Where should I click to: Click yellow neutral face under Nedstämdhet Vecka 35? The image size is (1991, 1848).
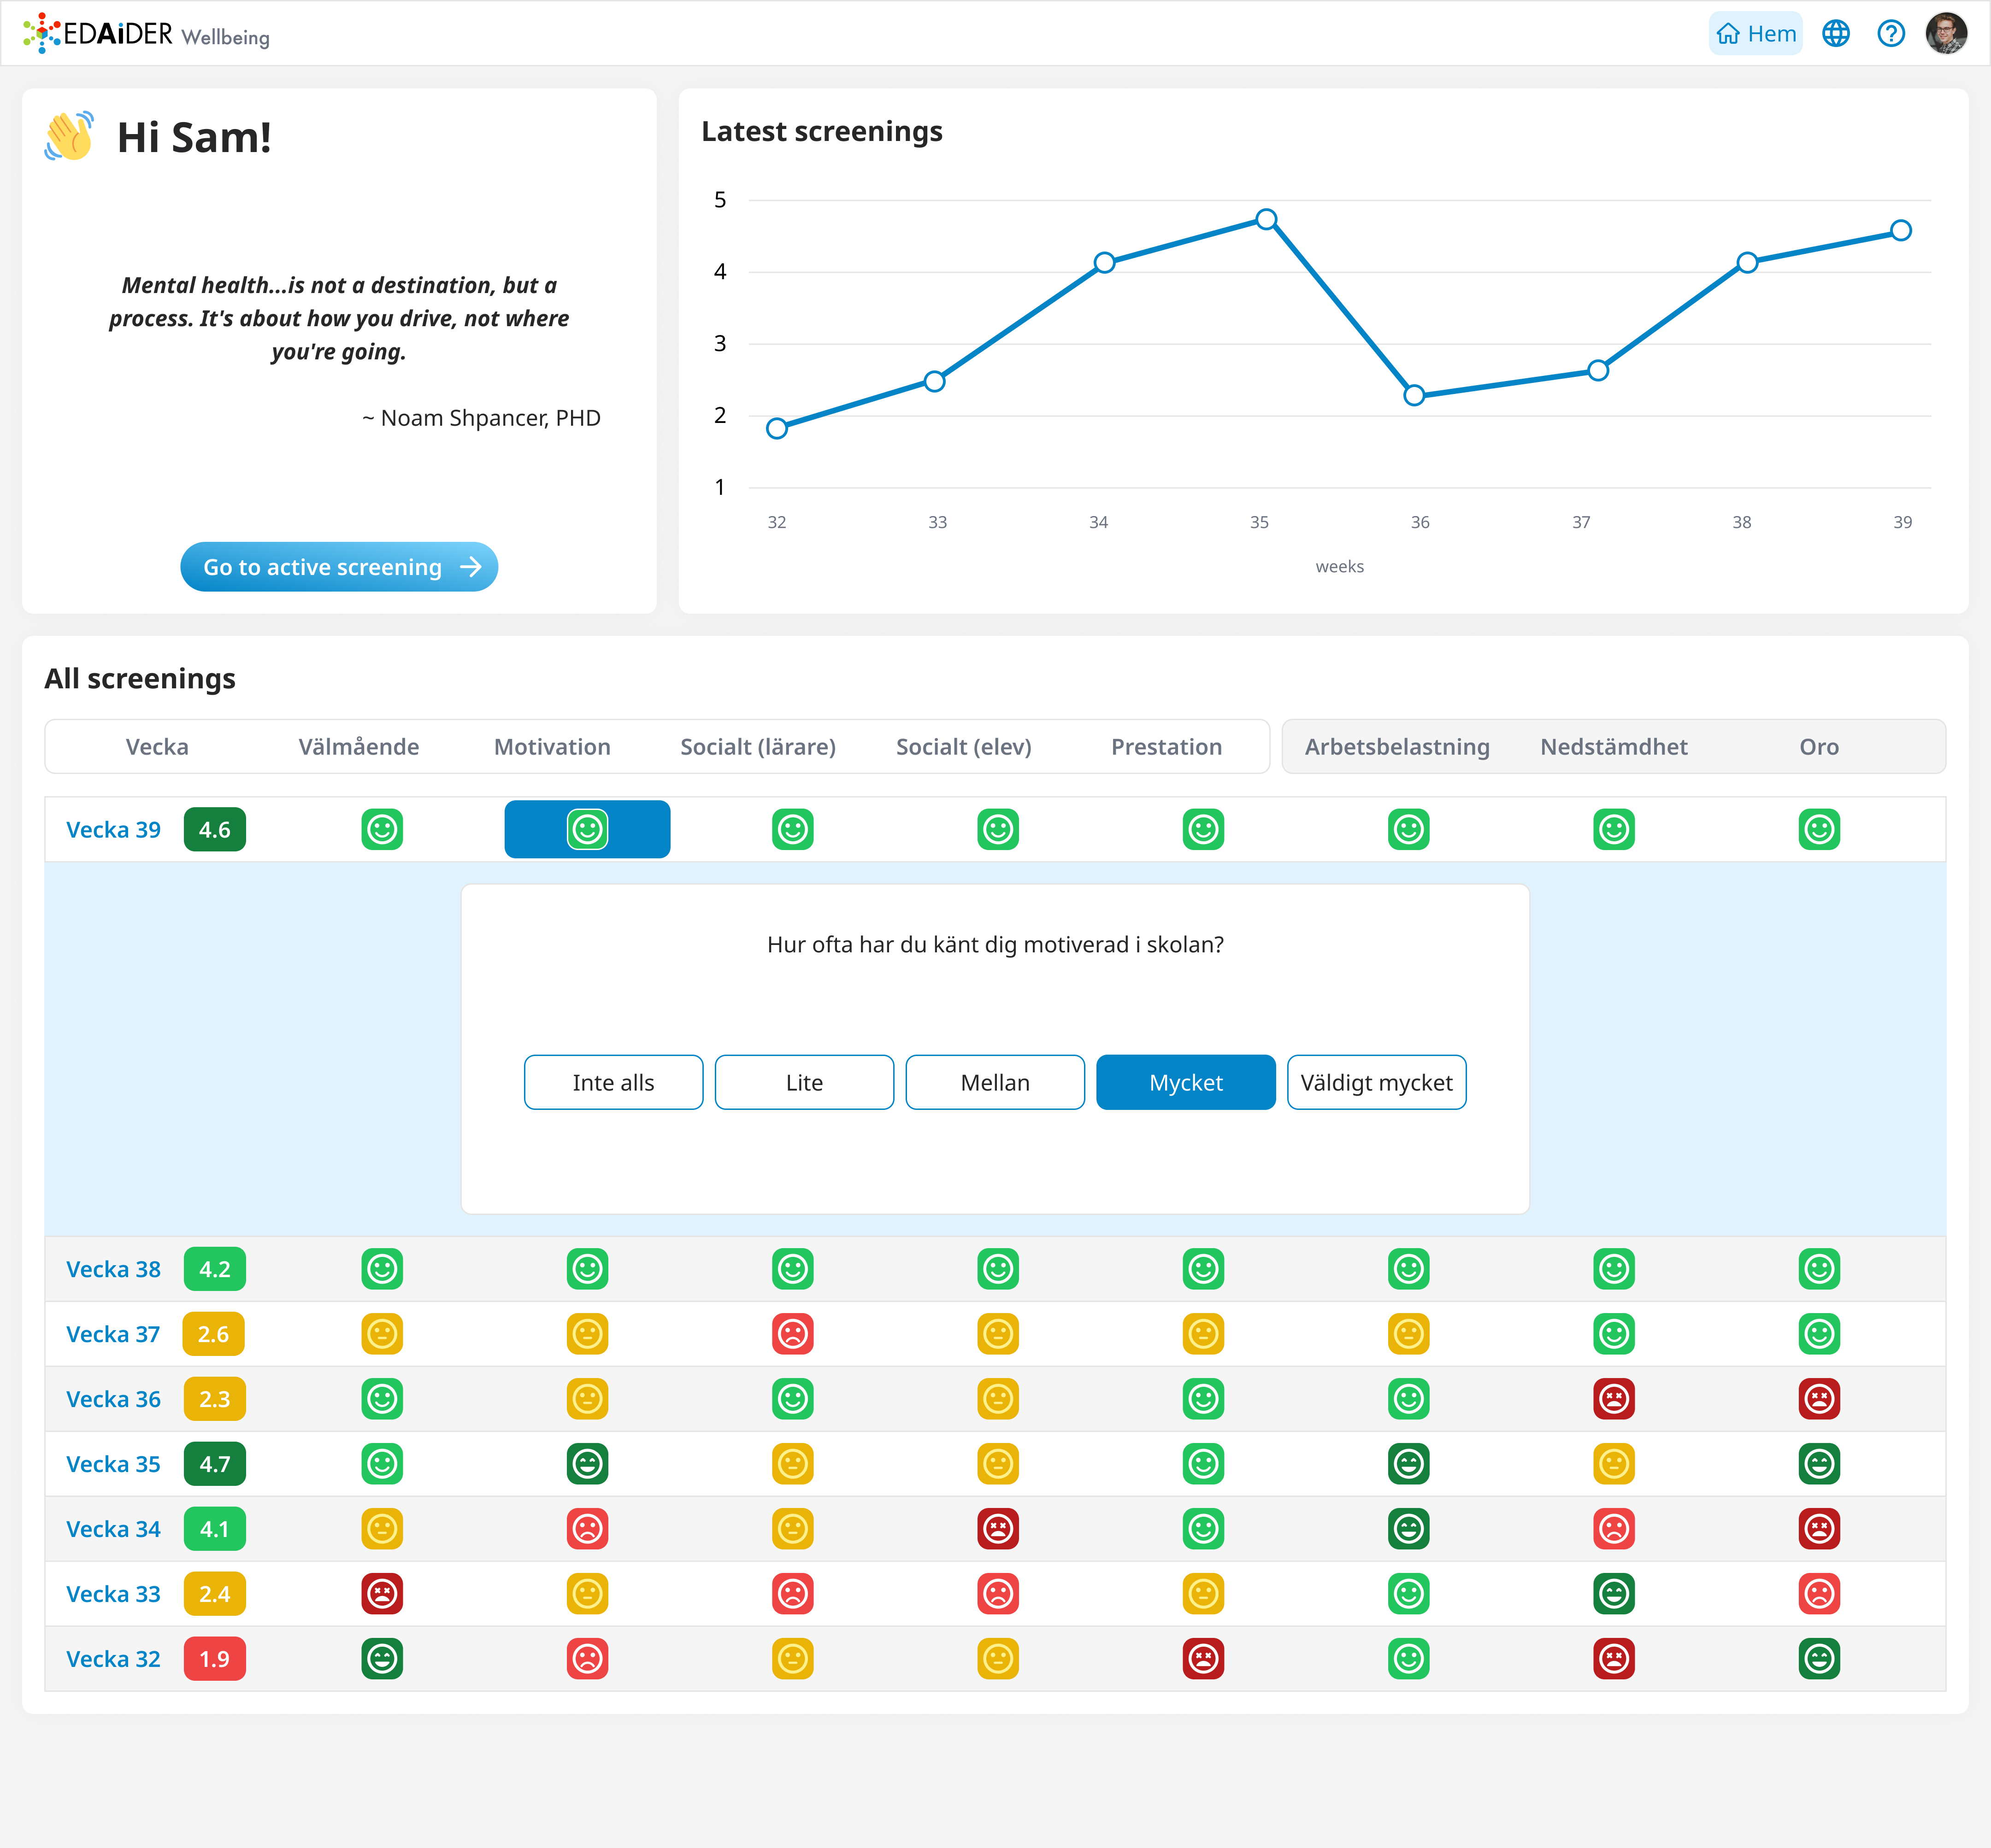coord(1614,1464)
